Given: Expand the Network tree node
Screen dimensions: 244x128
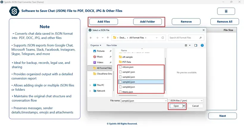Looking at the screenshot, I should [90, 91].
